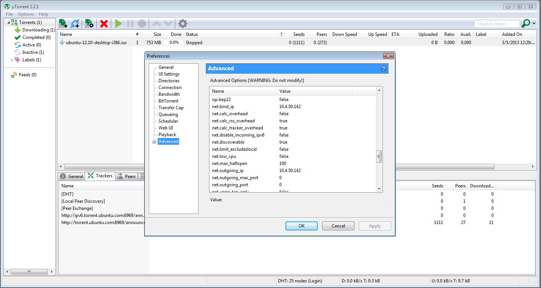This screenshot has width=541, height=288.
Task: Switch to the Trackers tab
Action: pos(100,176)
